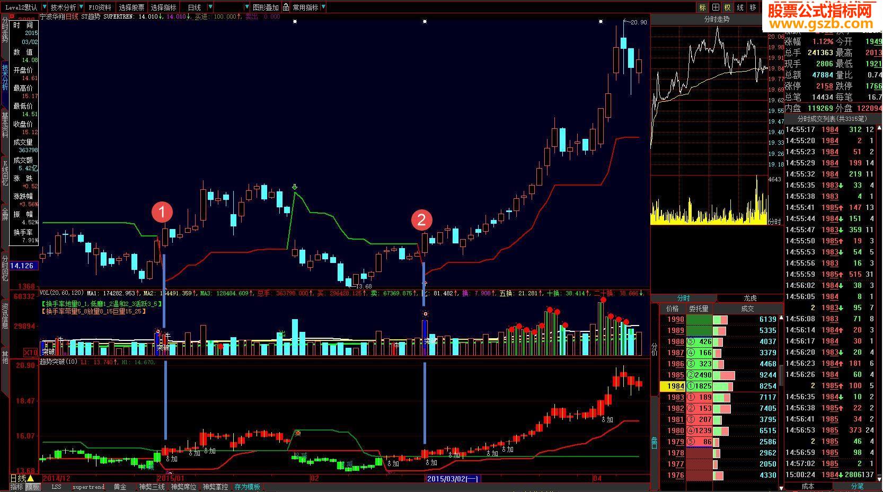Open the 分笔 tab at bottom right
883x492 pixels.
click(857, 486)
